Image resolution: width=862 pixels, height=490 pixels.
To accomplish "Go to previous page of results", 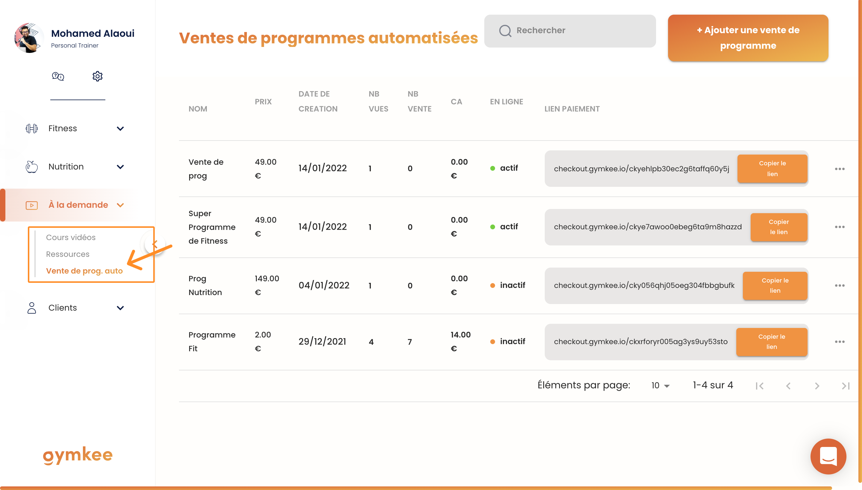I will point(788,386).
